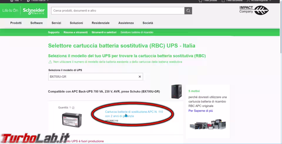Viewport: 282px width, 144px height.
Task: Clear the UPS model field with X
Action: pos(140,77)
